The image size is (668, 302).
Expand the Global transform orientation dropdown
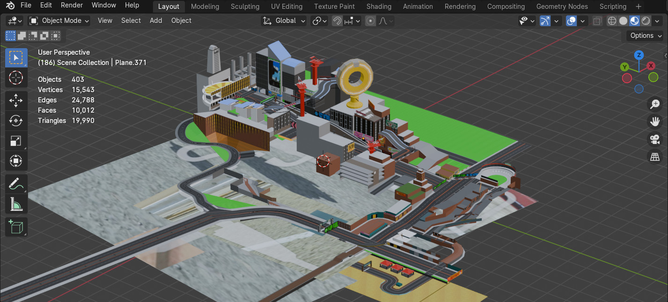coord(284,21)
